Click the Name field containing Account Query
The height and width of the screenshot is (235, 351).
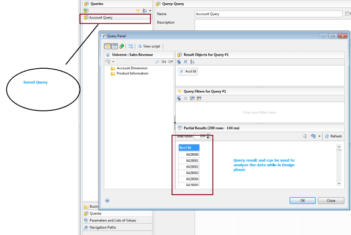[x=270, y=14]
